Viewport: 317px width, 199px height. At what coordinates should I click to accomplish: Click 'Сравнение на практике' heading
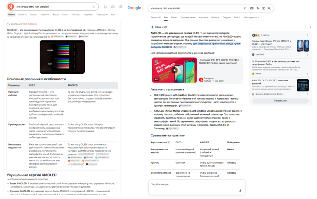click(x=168, y=136)
